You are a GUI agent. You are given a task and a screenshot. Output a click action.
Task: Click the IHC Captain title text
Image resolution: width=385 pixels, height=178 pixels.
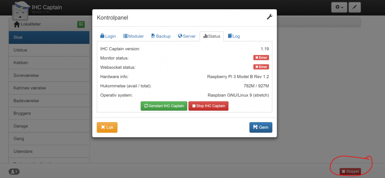[x=47, y=7]
